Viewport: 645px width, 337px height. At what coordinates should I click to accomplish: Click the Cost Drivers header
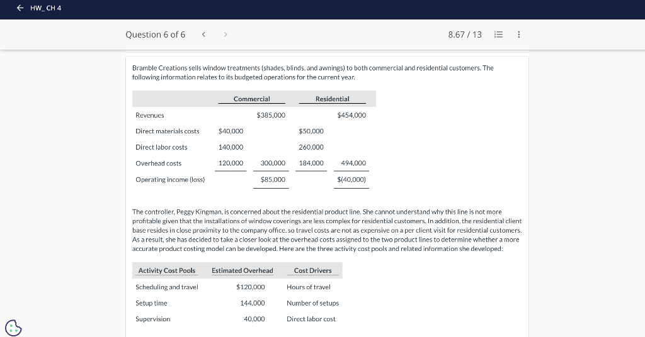(x=312, y=270)
